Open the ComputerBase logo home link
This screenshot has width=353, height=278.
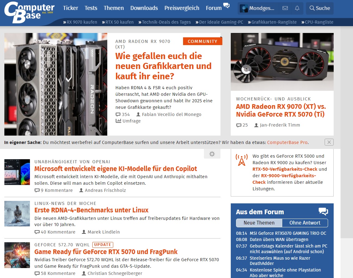point(29,12)
